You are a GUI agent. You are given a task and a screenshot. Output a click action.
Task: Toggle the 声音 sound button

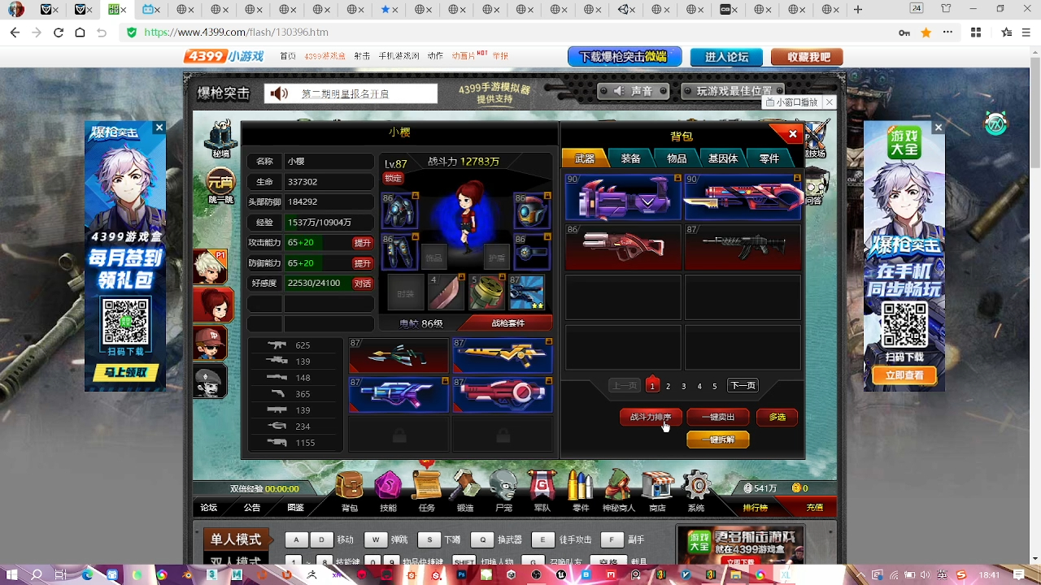(x=634, y=91)
